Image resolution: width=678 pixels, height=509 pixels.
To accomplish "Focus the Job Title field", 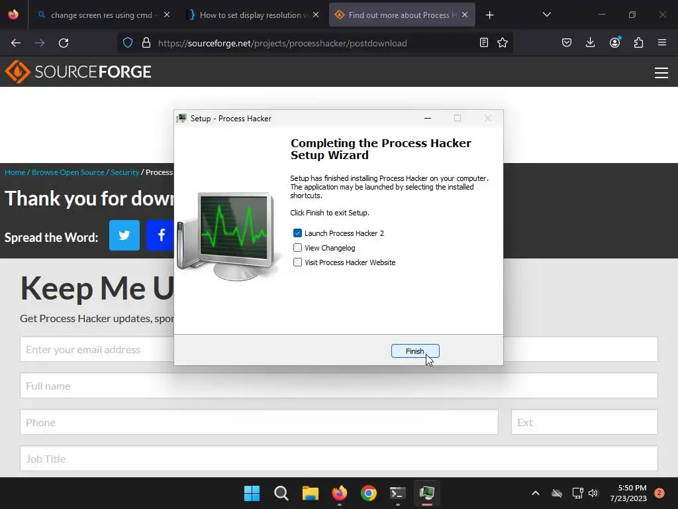I will [x=338, y=459].
